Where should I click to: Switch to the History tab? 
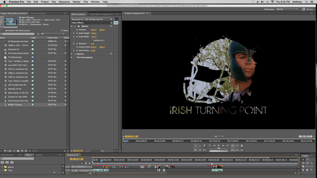click(x=39, y=155)
